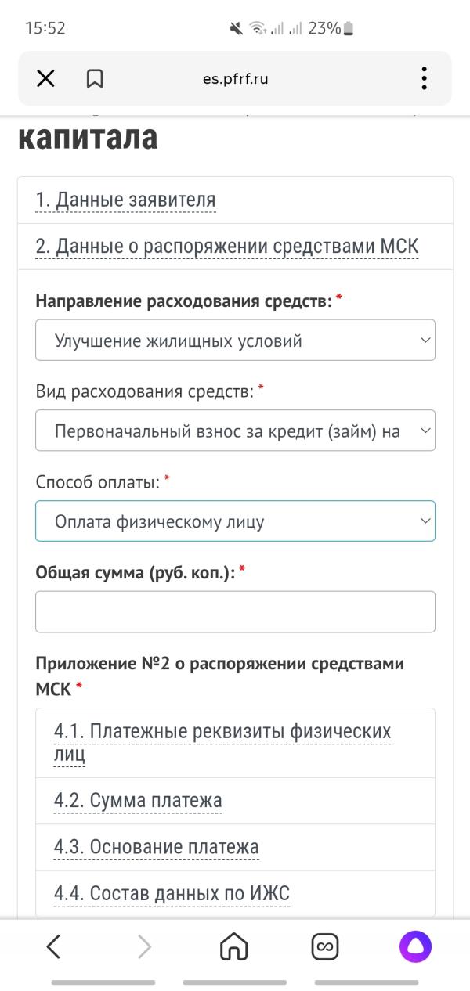
Task: Open the 'Направление расходования средств' dropdown
Action: tap(235, 341)
